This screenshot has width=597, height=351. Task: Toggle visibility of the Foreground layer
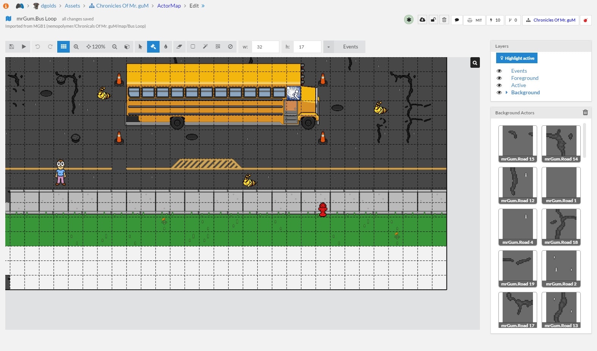(499, 78)
